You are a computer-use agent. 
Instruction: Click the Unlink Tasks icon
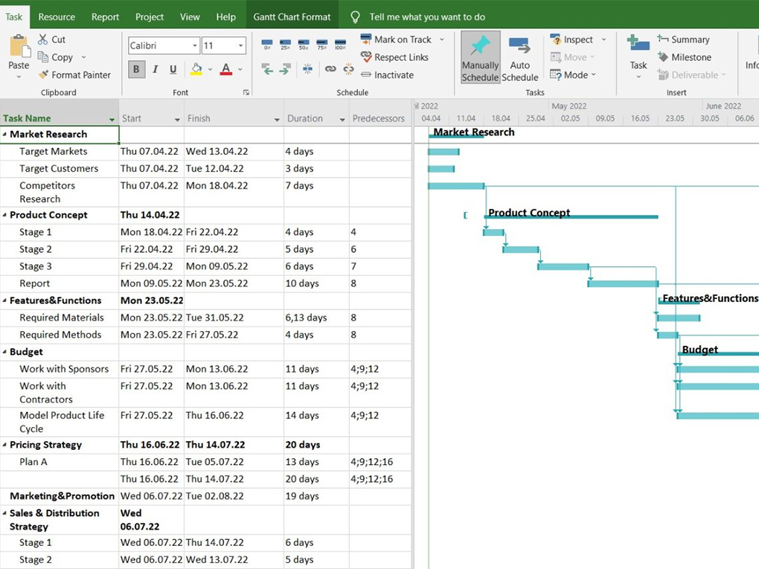[348, 69]
